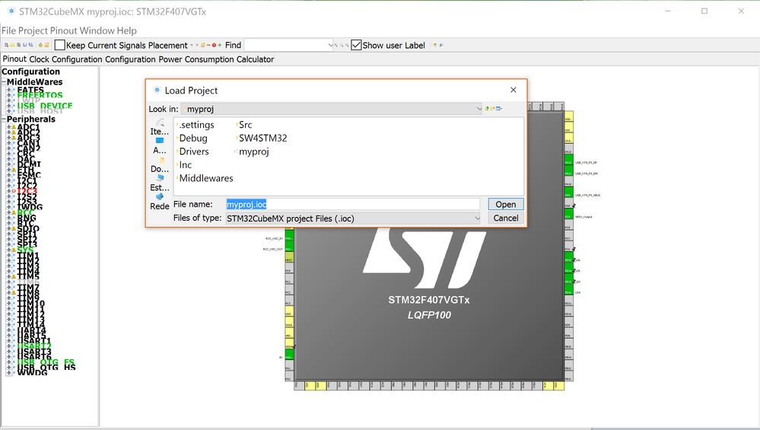Select the Rede network shortcut in sidebar
Viewport: 760px width, 430px height.
coord(160,202)
